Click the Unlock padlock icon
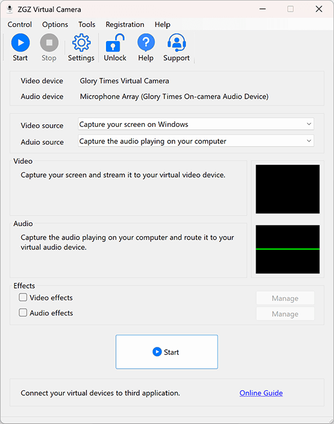 pos(115,43)
